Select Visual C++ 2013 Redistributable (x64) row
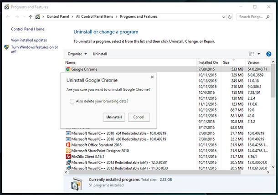The width and height of the screenshot is (278, 195). coord(168,163)
